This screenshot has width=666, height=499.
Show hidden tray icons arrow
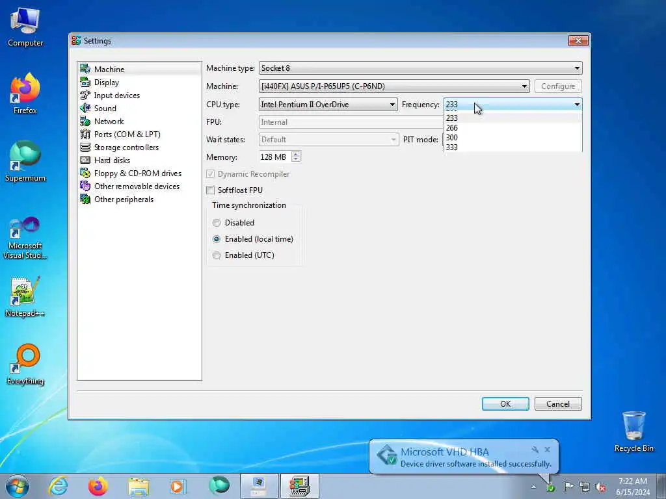(533, 487)
